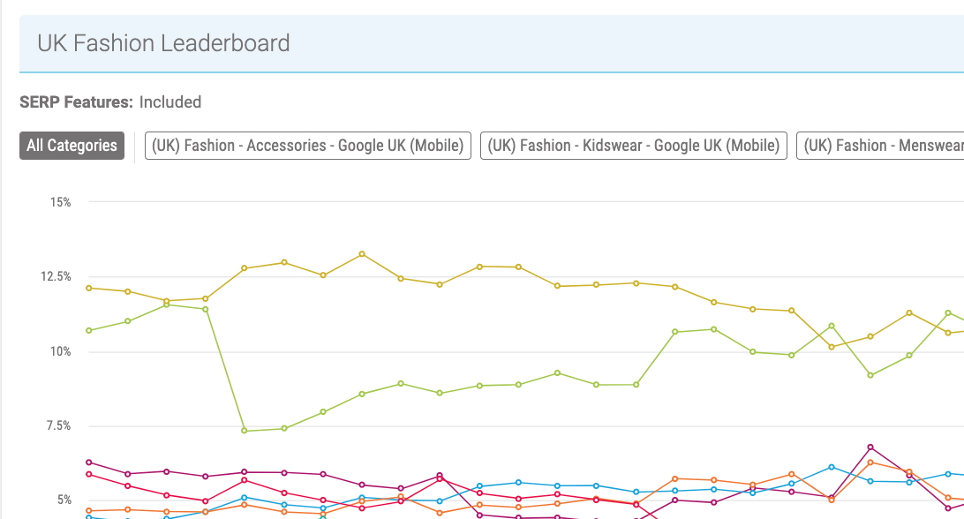The height and width of the screenshot is (519, 964).
Task: Click the orange line's highest peak point
Action: tap(870, 463)
